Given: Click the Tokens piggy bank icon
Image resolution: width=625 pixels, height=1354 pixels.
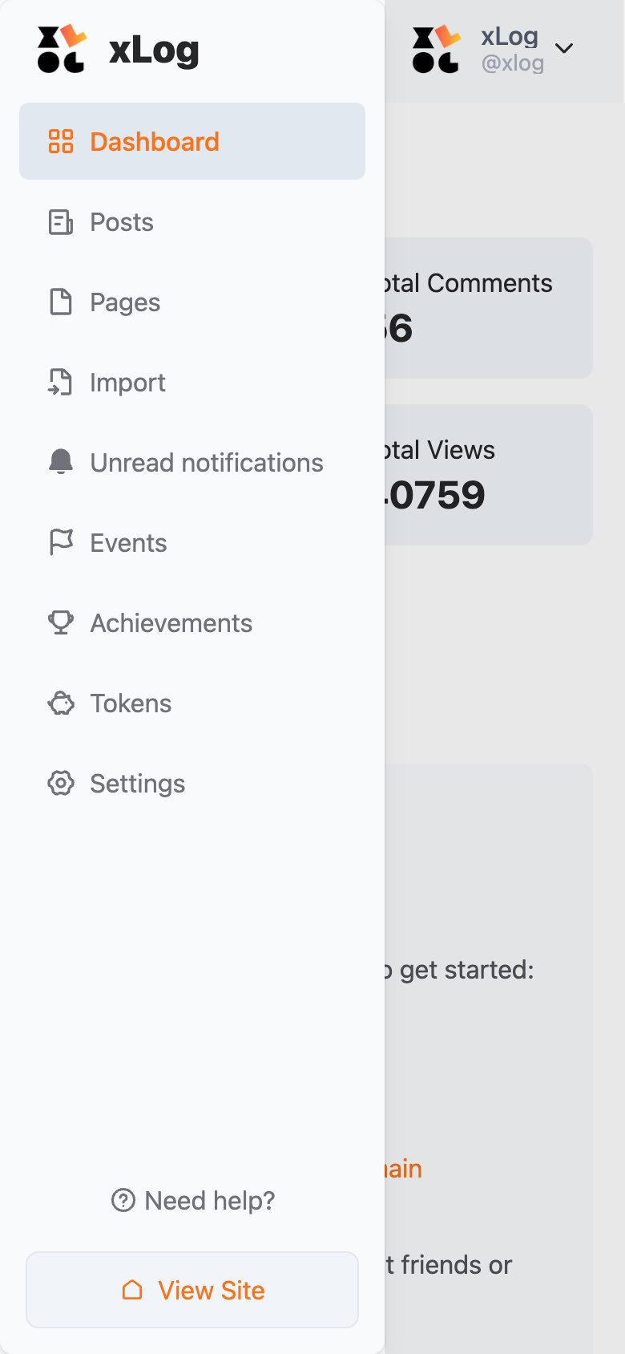Looking at the screenshot, I should coord(61,703).
